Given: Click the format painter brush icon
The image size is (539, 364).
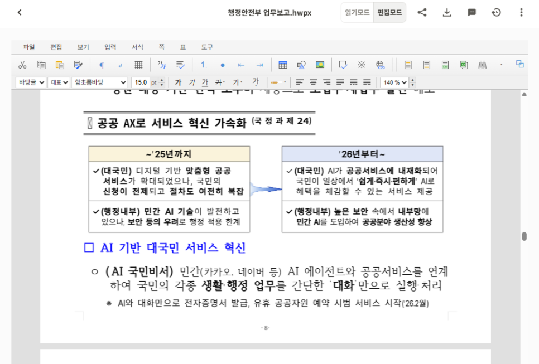Looking at the screenshot, I should pos(78,65).
